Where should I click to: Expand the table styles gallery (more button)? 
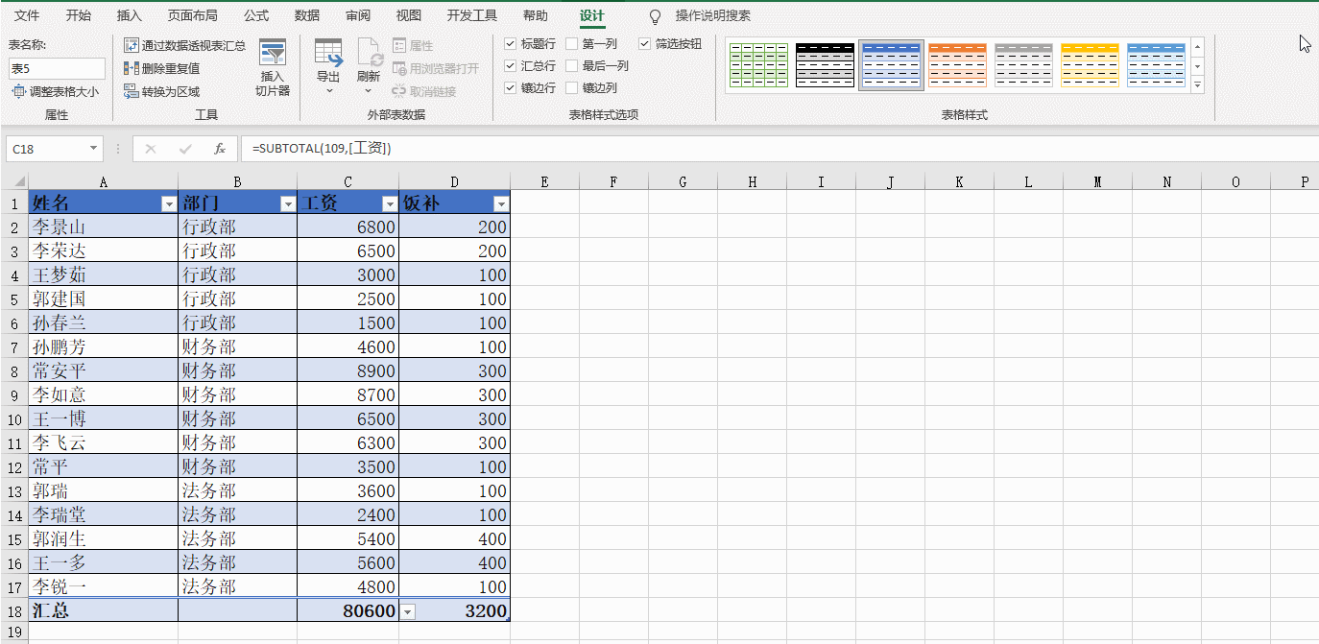(x=1197, y=85)
